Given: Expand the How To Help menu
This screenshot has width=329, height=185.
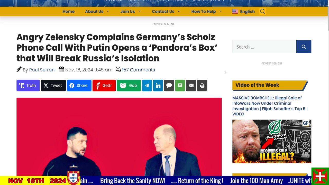Looking at the screenshot, I should (207, 11).
